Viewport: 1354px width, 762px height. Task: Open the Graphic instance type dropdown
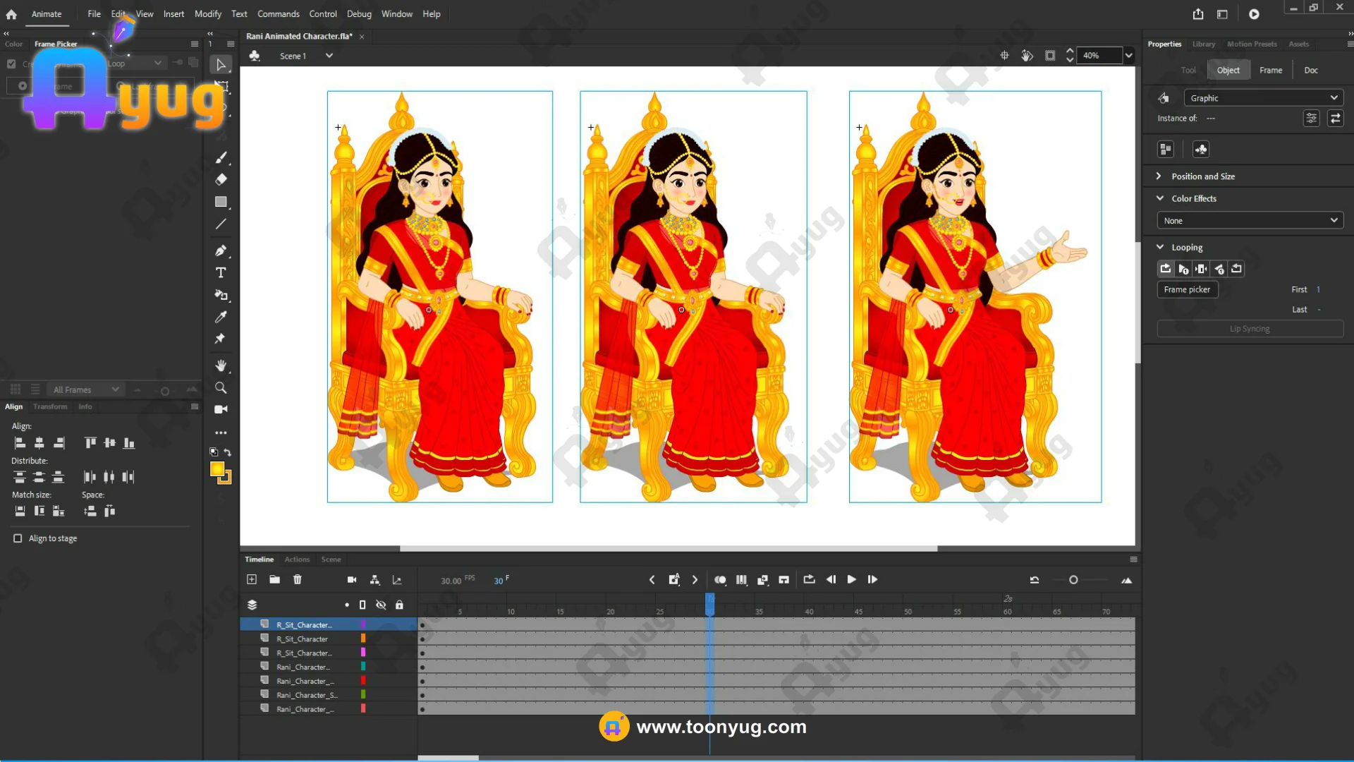point(1263,98)
